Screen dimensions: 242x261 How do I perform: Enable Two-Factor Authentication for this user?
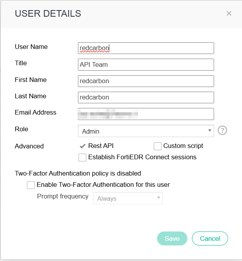point(31,185)
